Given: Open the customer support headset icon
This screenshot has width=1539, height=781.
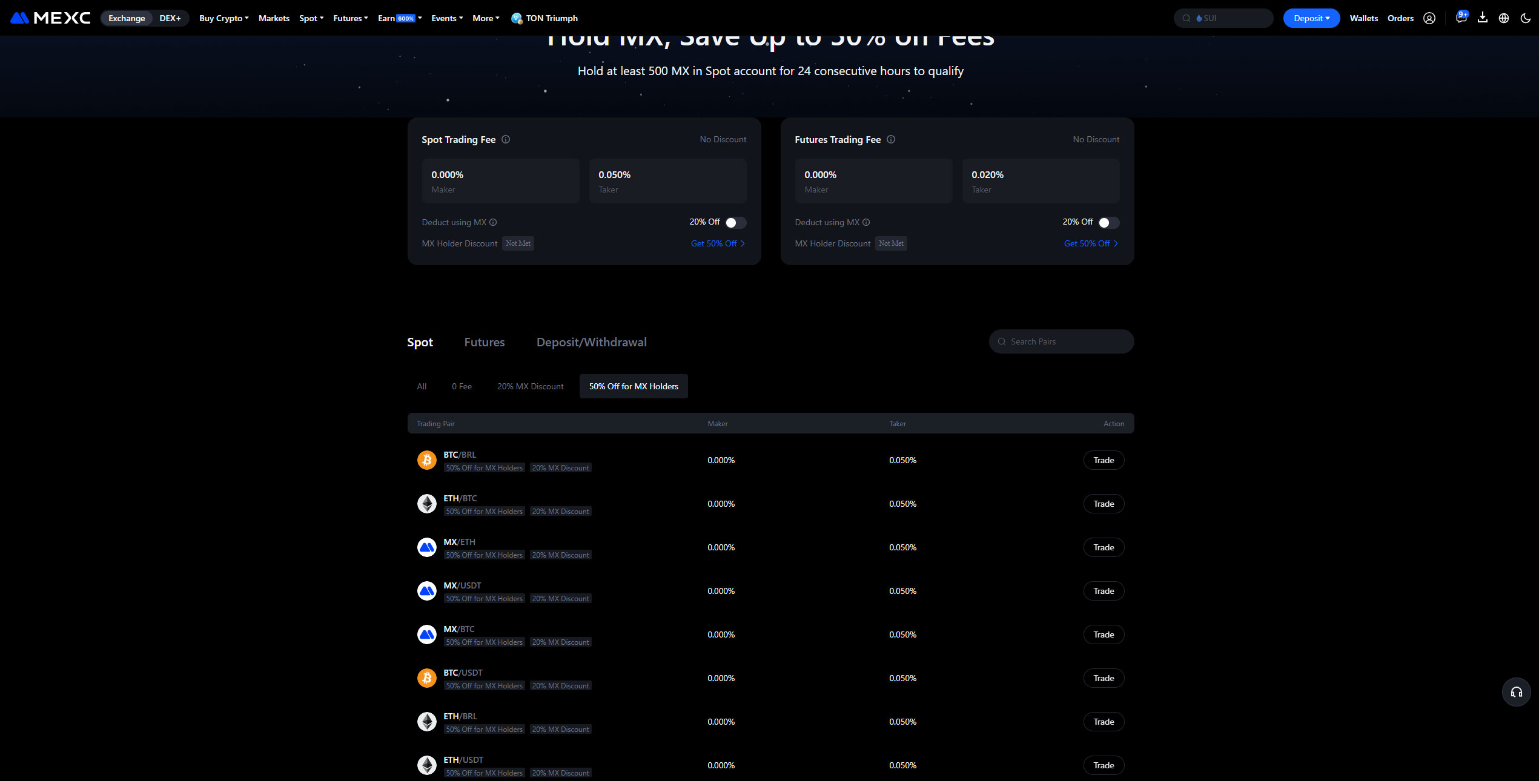Looking at the screenshot, I should point(1517,692).
